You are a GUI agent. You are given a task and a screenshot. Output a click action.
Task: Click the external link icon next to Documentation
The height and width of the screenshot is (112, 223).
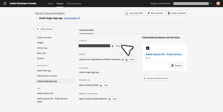[x=79, y=18]
